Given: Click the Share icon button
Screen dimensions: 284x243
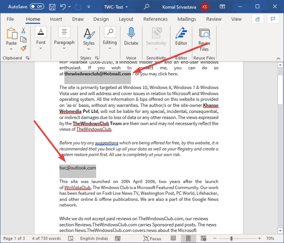Looking at the screenshot, I should [x=258, y=19].
